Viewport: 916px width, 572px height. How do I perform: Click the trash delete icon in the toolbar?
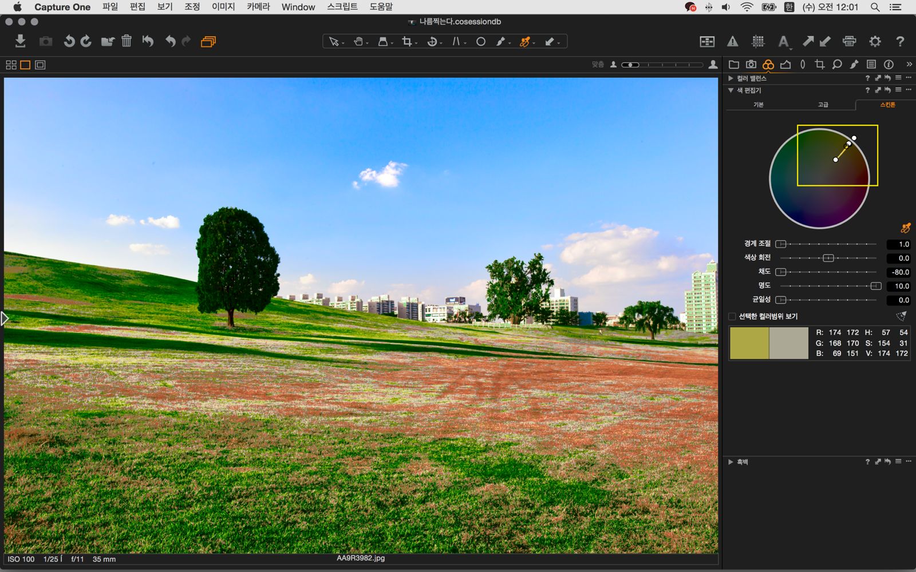coord(127,41)
